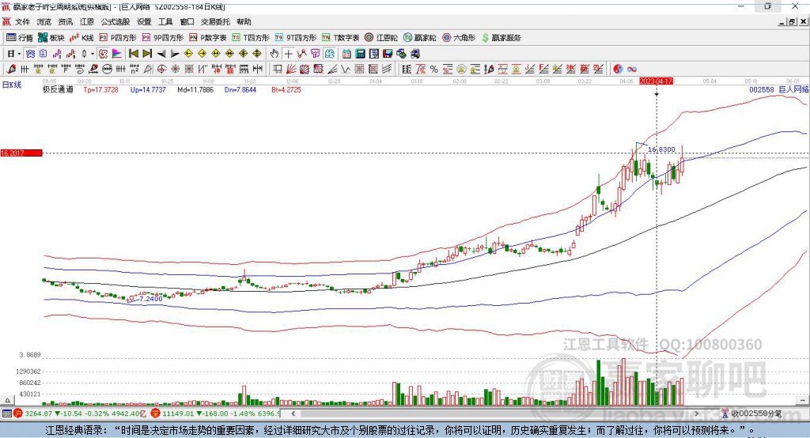Image resolution: width=810 pixels, height=438 pixels.
Task: Click the 11149.01 index status entry
Action: pyautogui.click(x=216, y=413)
